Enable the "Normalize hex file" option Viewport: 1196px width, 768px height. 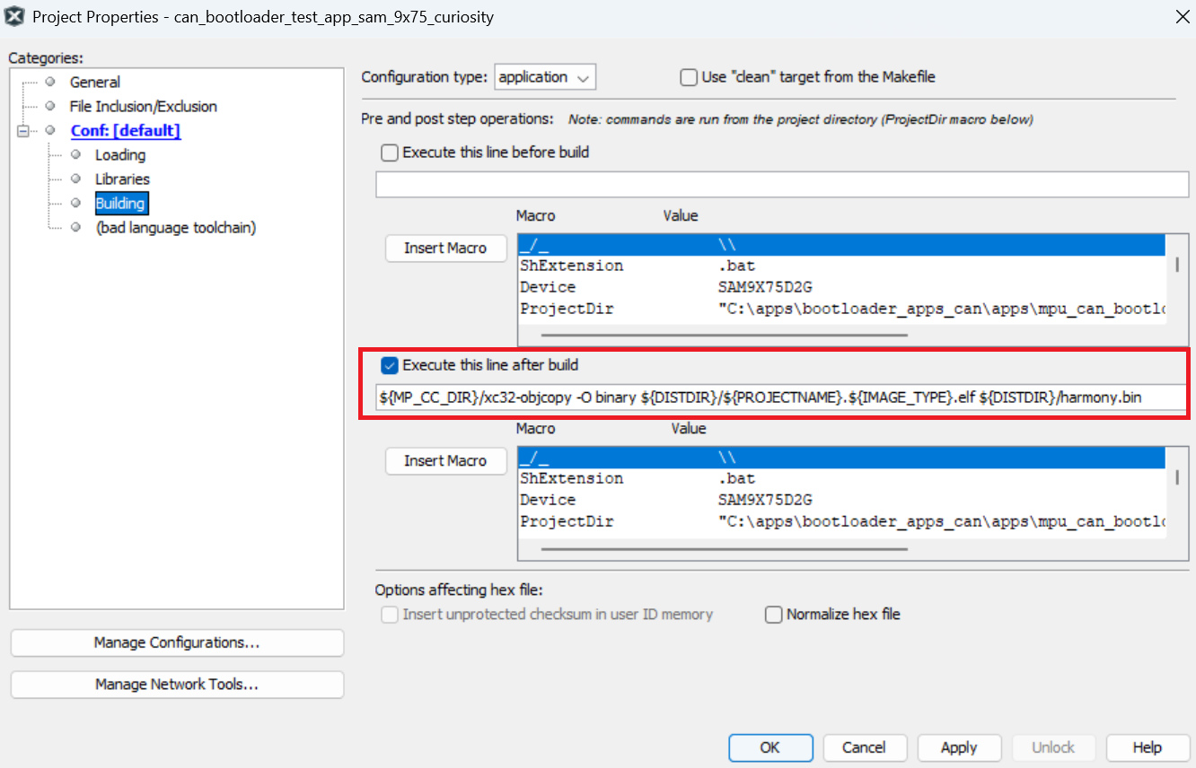pos(773,614)
